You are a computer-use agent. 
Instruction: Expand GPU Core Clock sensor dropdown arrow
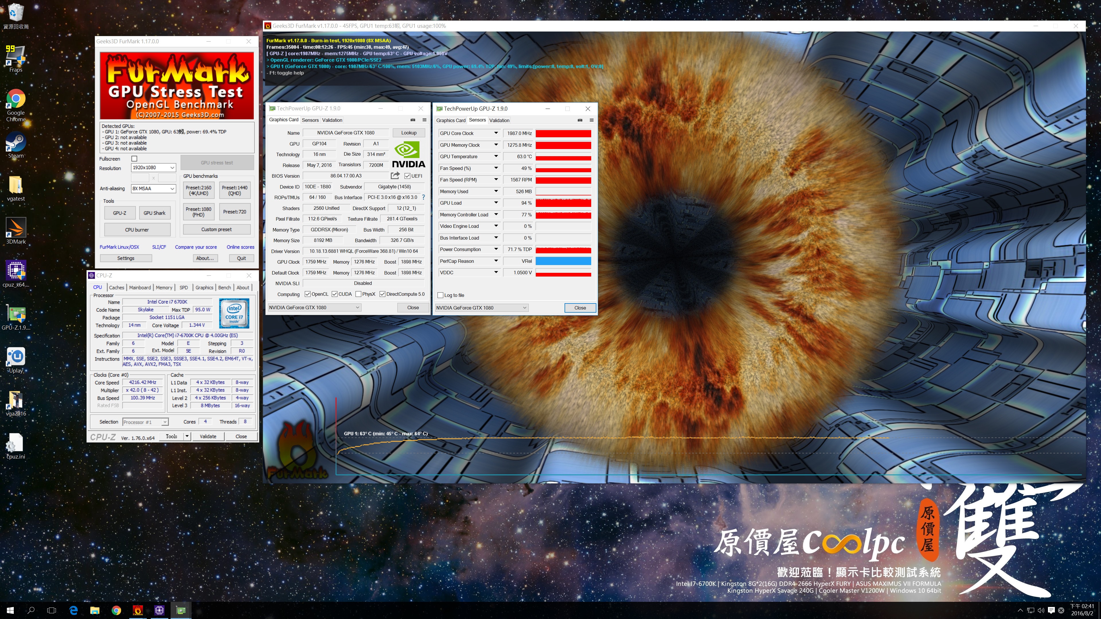coord(496,133)
